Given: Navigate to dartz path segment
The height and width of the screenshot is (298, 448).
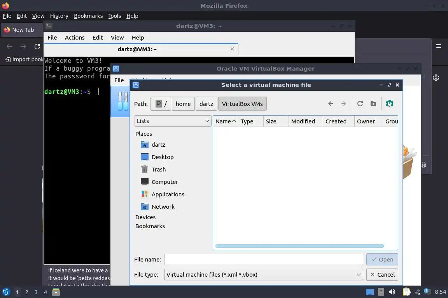Looking at the screenshot, I should pyautogui.click(x=206, y=104).
